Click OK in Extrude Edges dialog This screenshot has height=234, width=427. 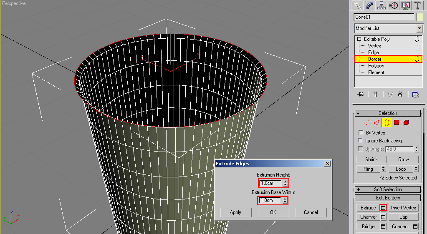273,212
